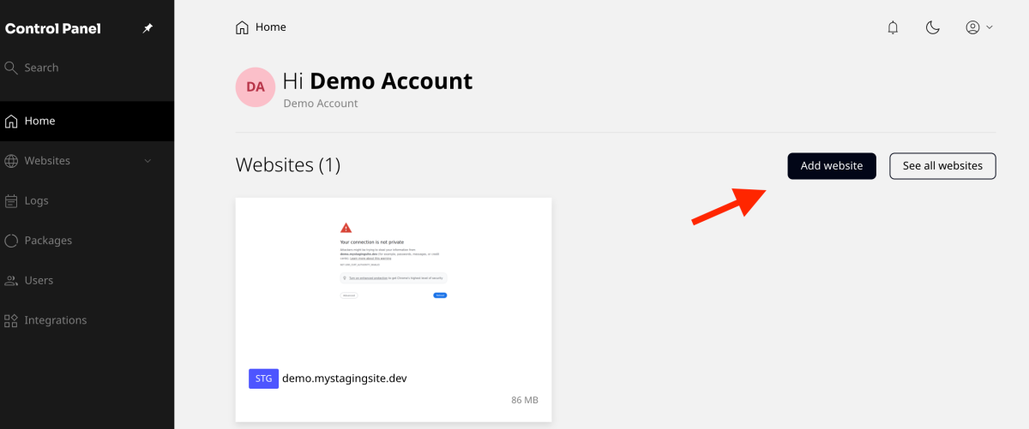Click the Integrations grid icon

(11, 320)
